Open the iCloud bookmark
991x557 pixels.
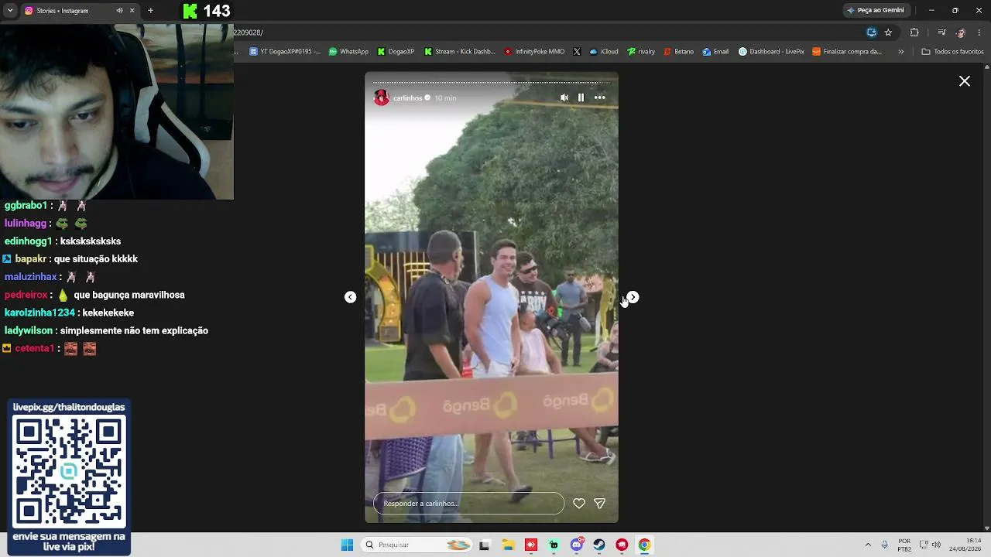click(604, 52)
